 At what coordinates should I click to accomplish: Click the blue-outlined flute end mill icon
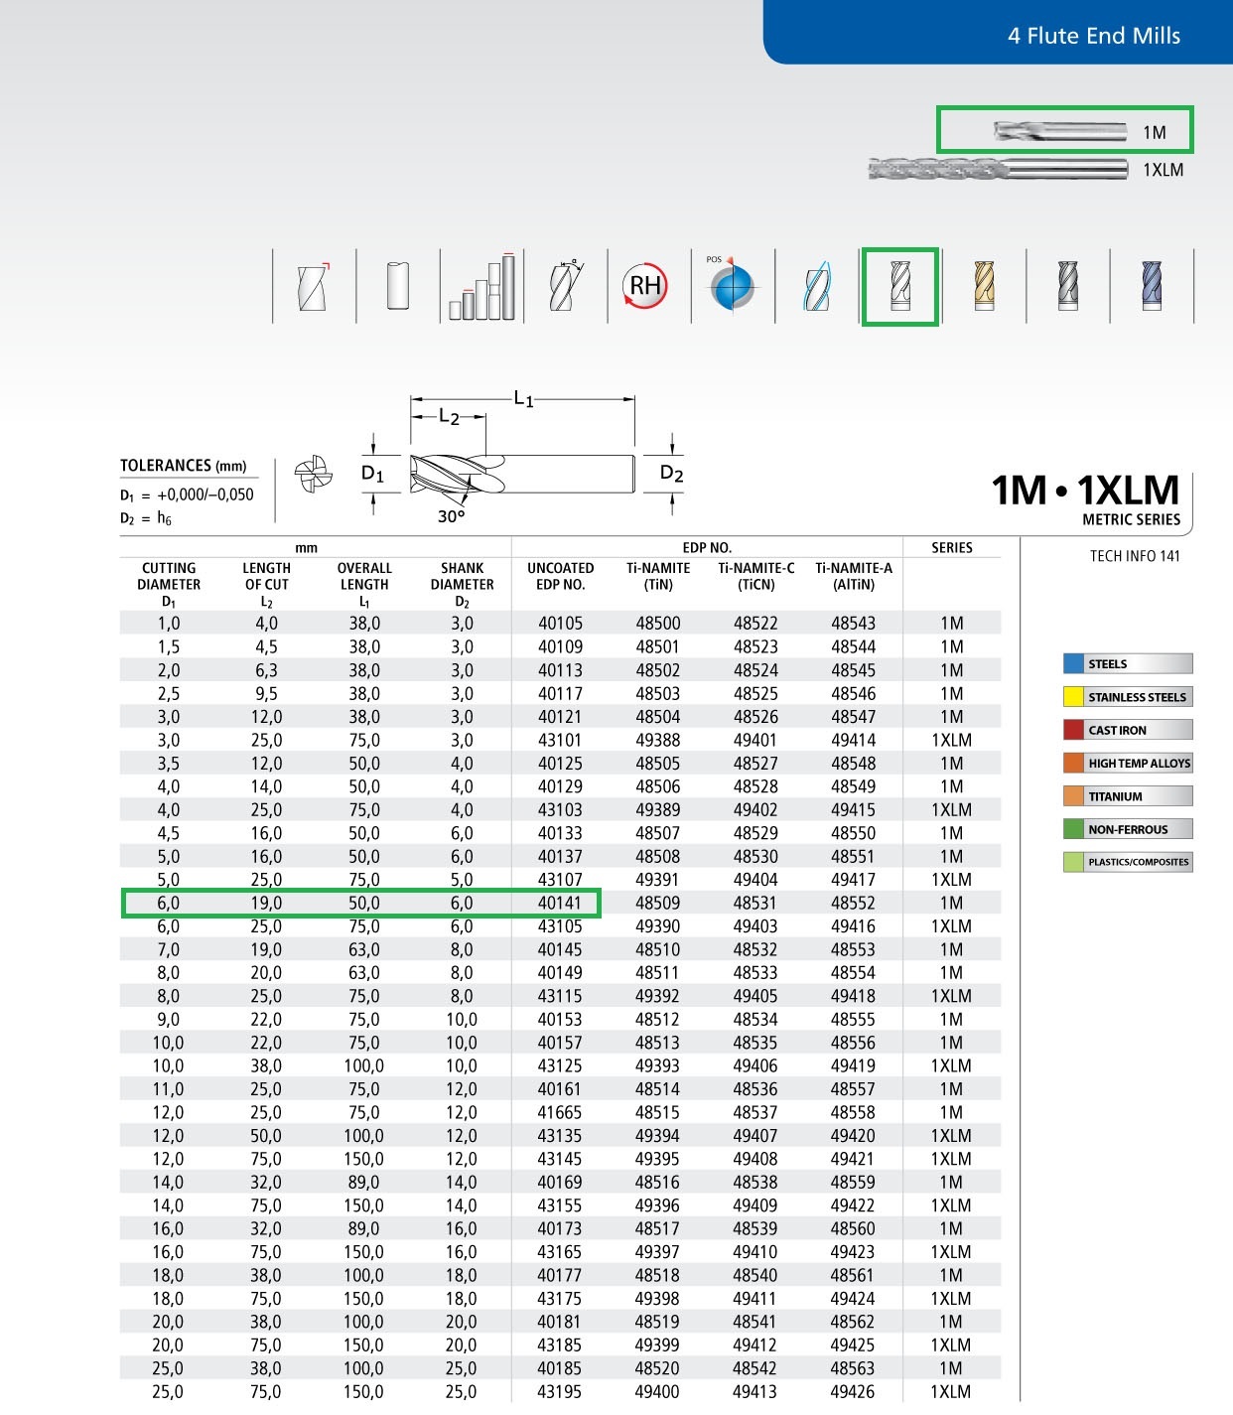(x=817, y=287)
